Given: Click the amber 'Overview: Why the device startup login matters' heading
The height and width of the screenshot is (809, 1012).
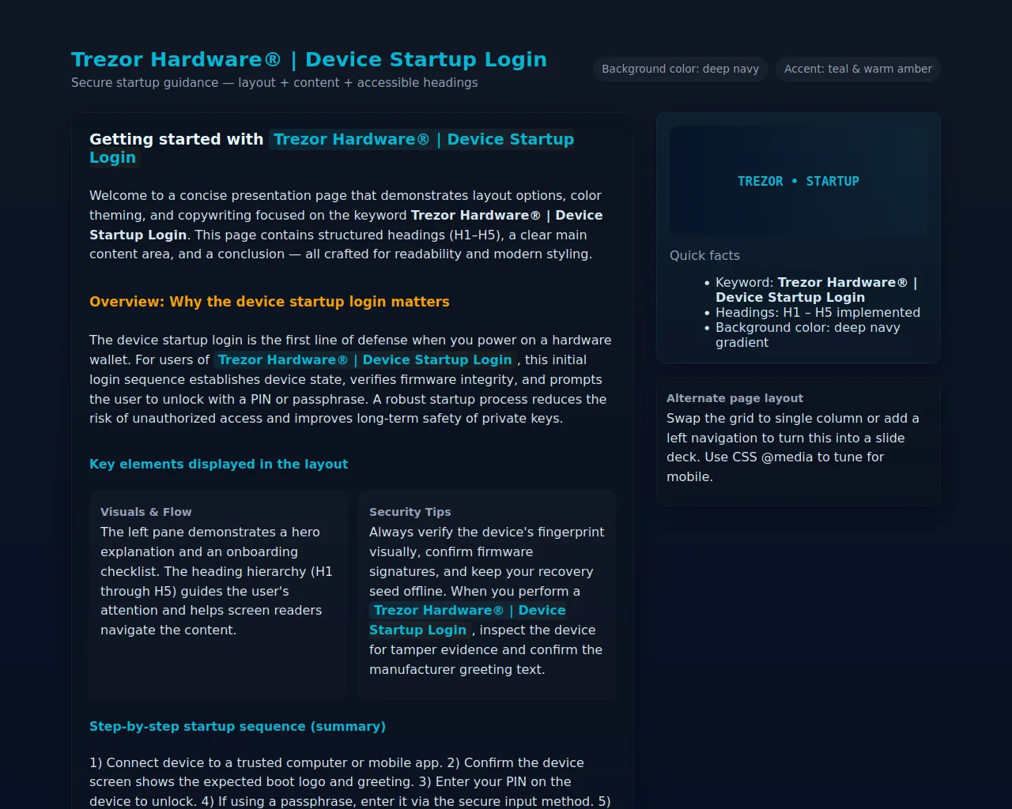Looking at the screenshot, I should coord(270,302).
